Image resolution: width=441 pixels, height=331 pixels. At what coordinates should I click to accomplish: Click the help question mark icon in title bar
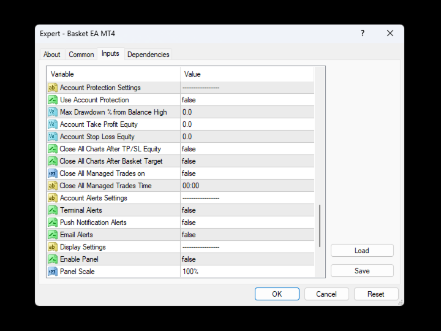[x=363, y=33]
